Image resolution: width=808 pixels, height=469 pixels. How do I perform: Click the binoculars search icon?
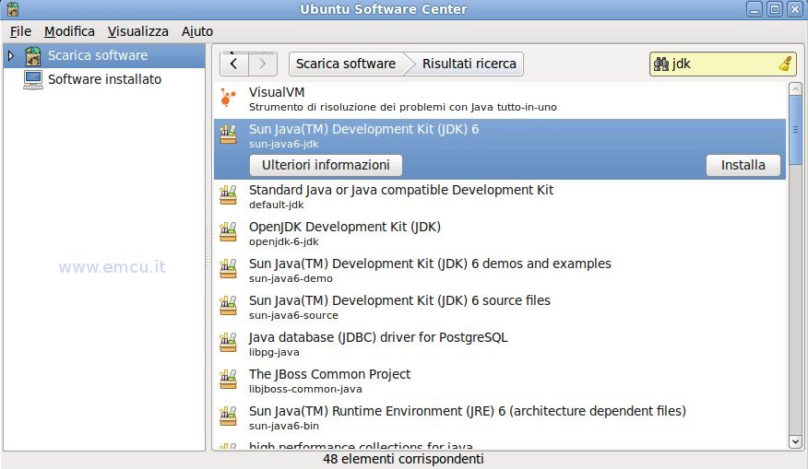(x=661, y=64)
